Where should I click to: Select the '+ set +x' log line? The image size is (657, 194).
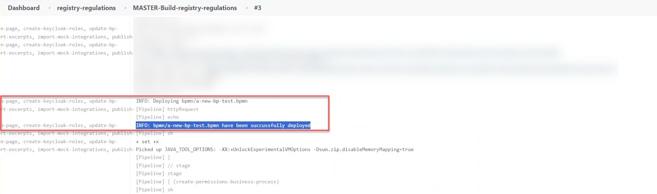[x=148, y=142]
